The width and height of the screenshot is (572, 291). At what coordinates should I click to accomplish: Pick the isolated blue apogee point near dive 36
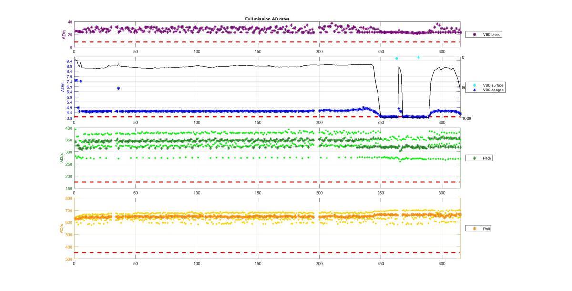click(118, 88)
